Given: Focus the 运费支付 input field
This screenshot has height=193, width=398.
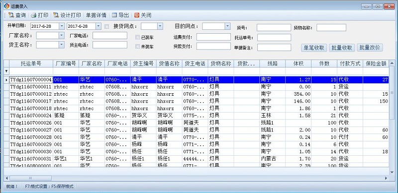Looking at the screenshot, I should (213, 37).
